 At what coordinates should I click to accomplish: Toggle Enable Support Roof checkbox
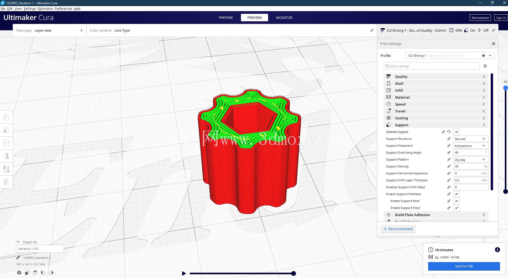click(x=457, y=201)
